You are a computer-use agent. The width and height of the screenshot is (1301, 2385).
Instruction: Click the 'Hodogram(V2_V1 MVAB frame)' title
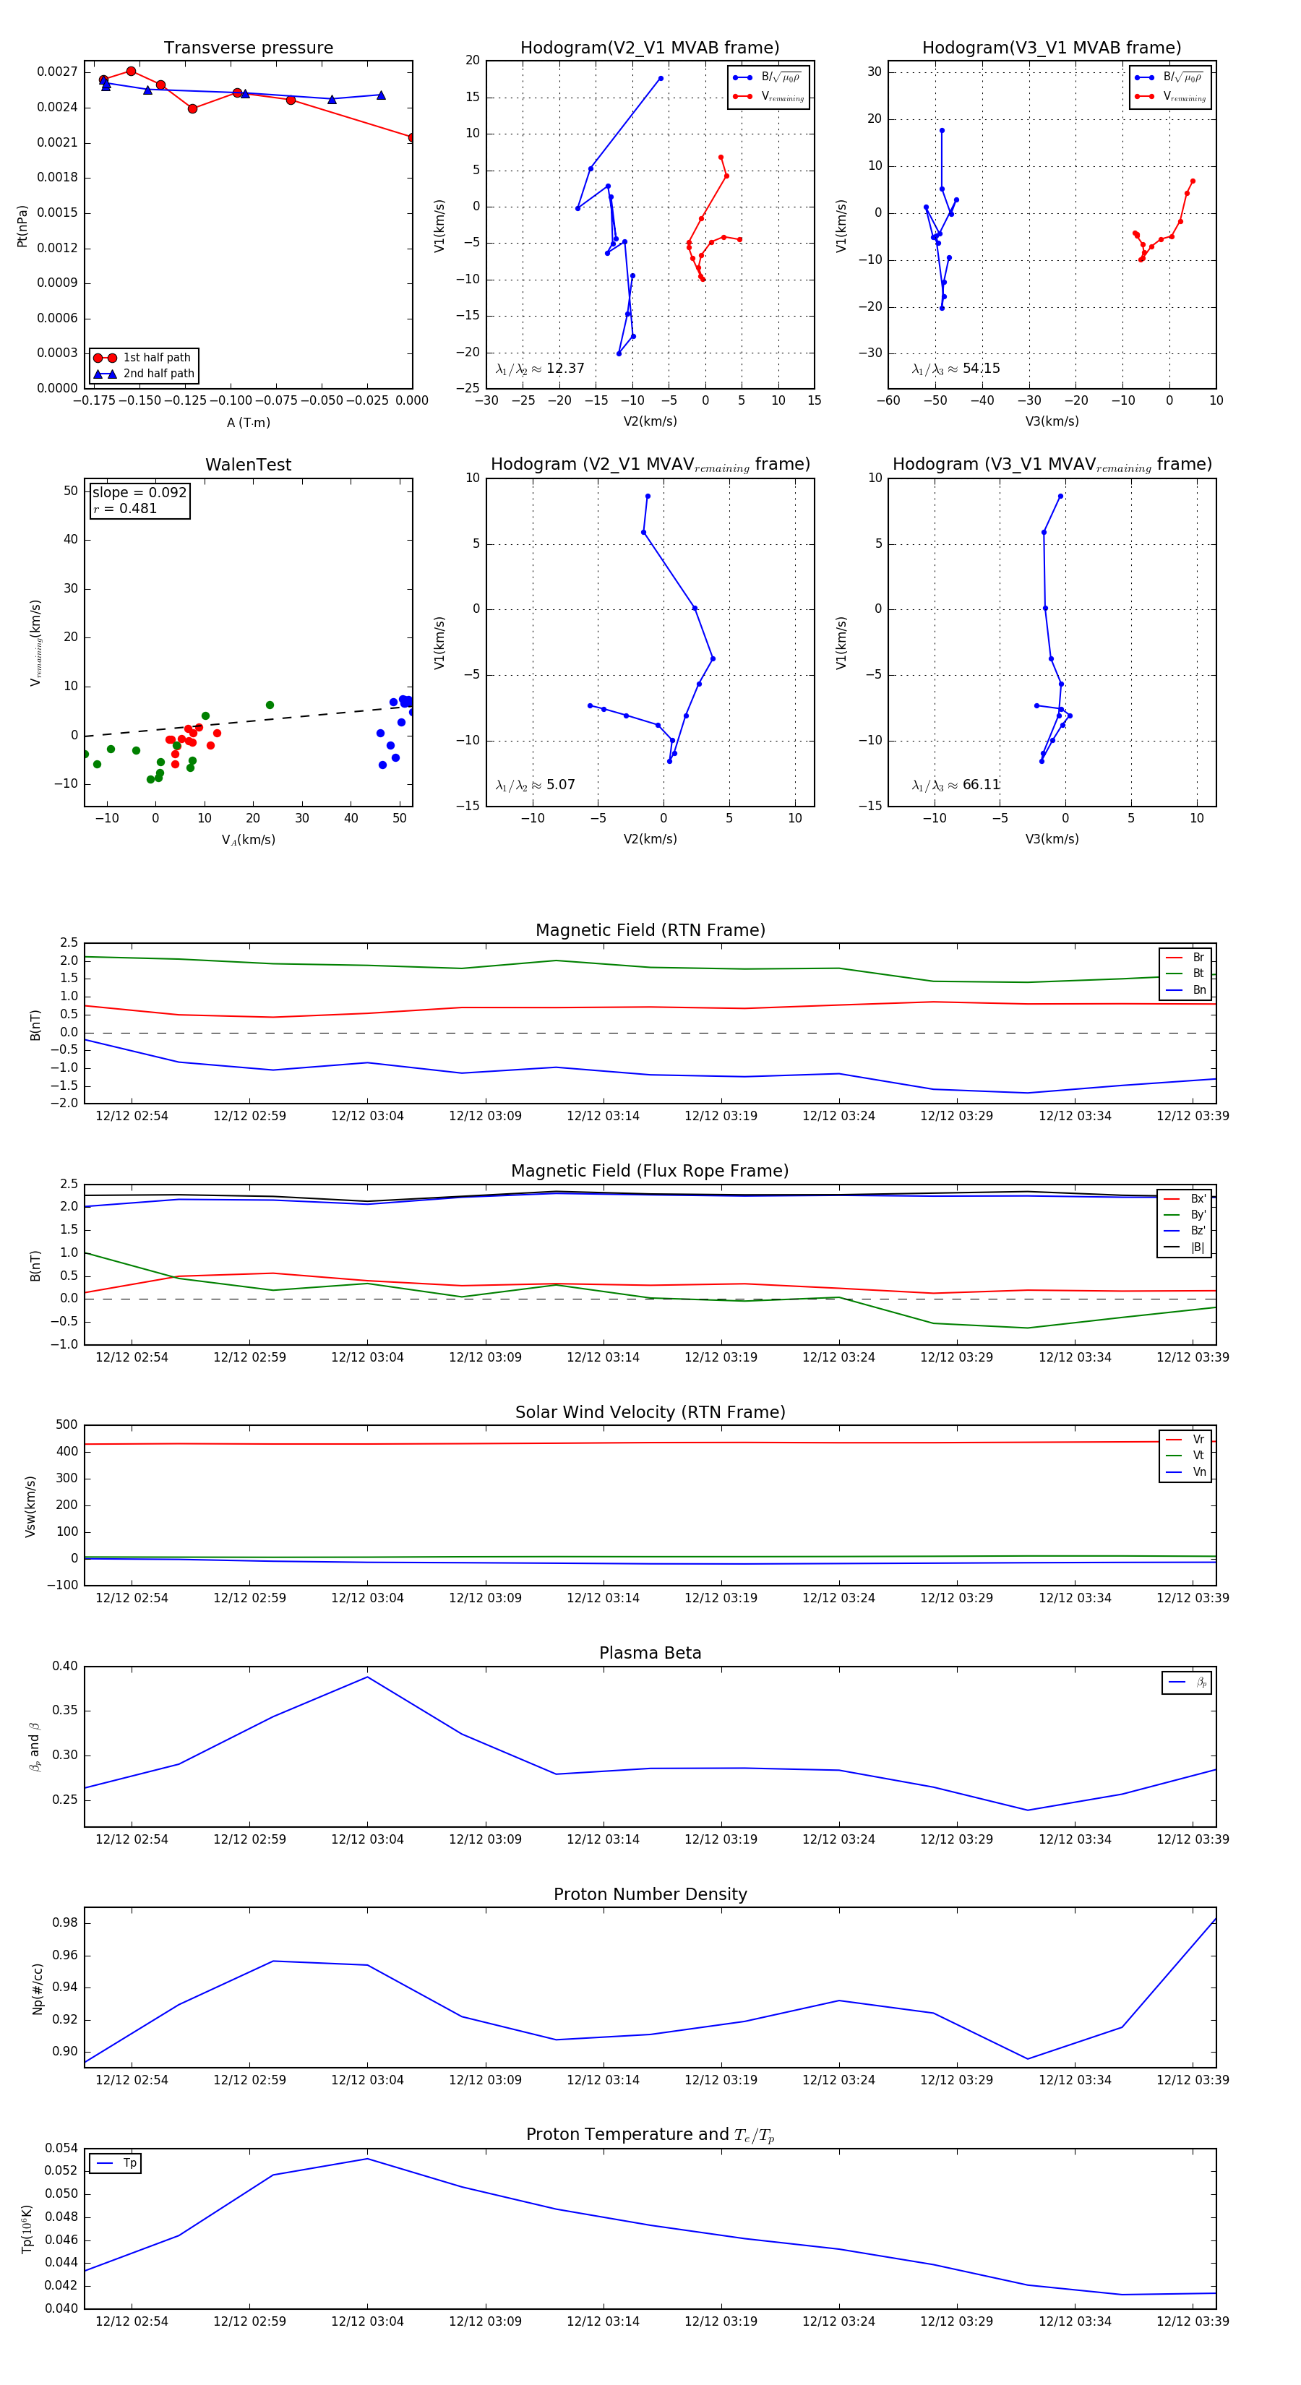point(650,48)
